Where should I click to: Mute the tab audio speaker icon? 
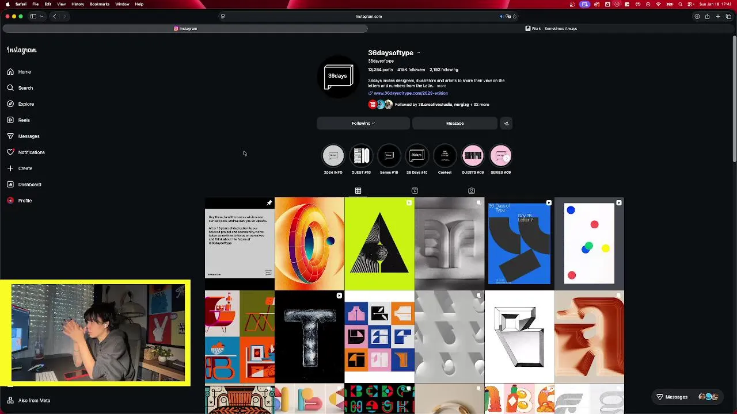click(x=502, y=17)
